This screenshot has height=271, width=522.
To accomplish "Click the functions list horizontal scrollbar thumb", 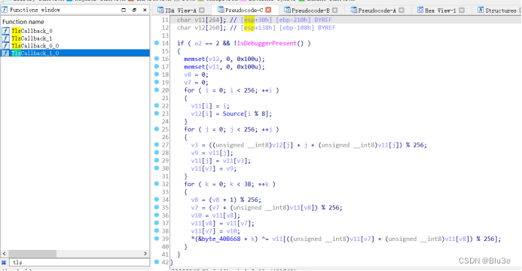I will pyautogui.click(x=32, y=254).
